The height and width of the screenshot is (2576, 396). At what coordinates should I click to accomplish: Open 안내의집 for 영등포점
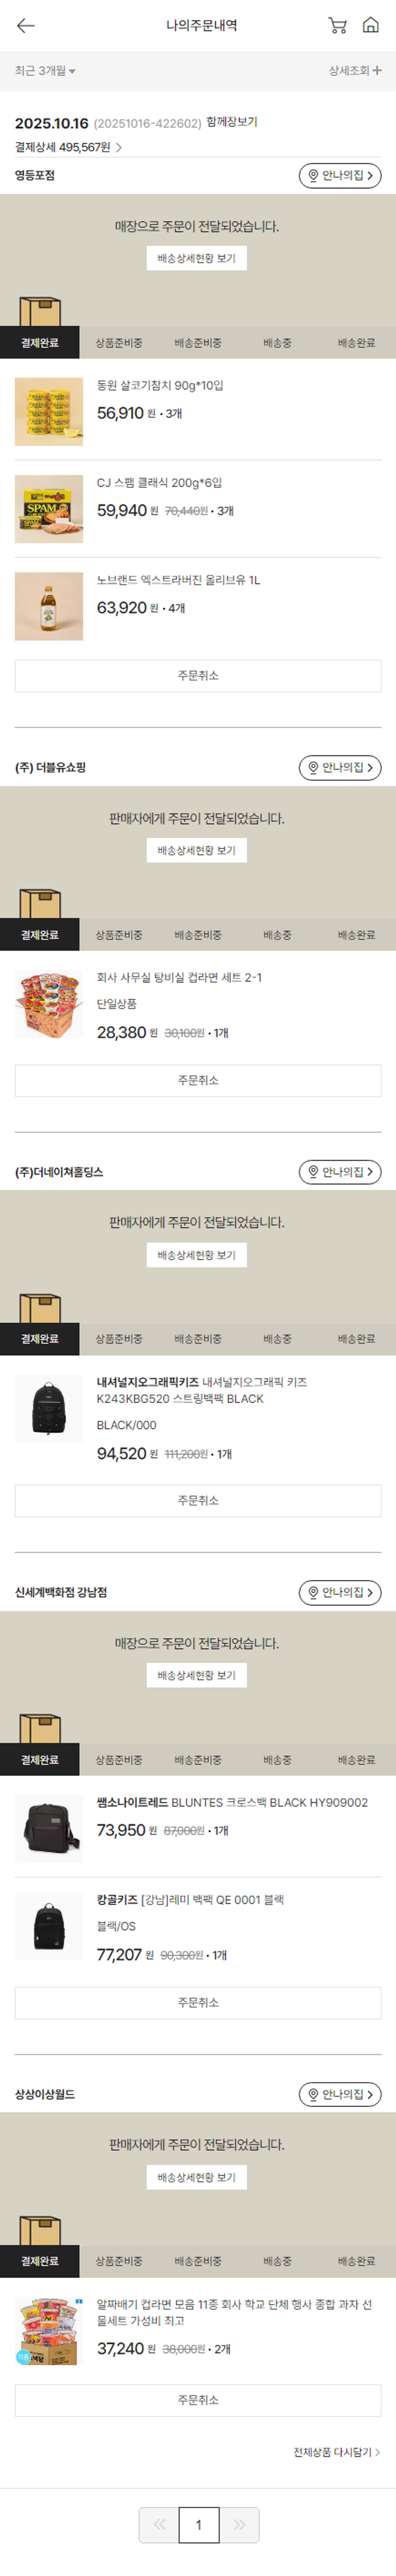340,176
